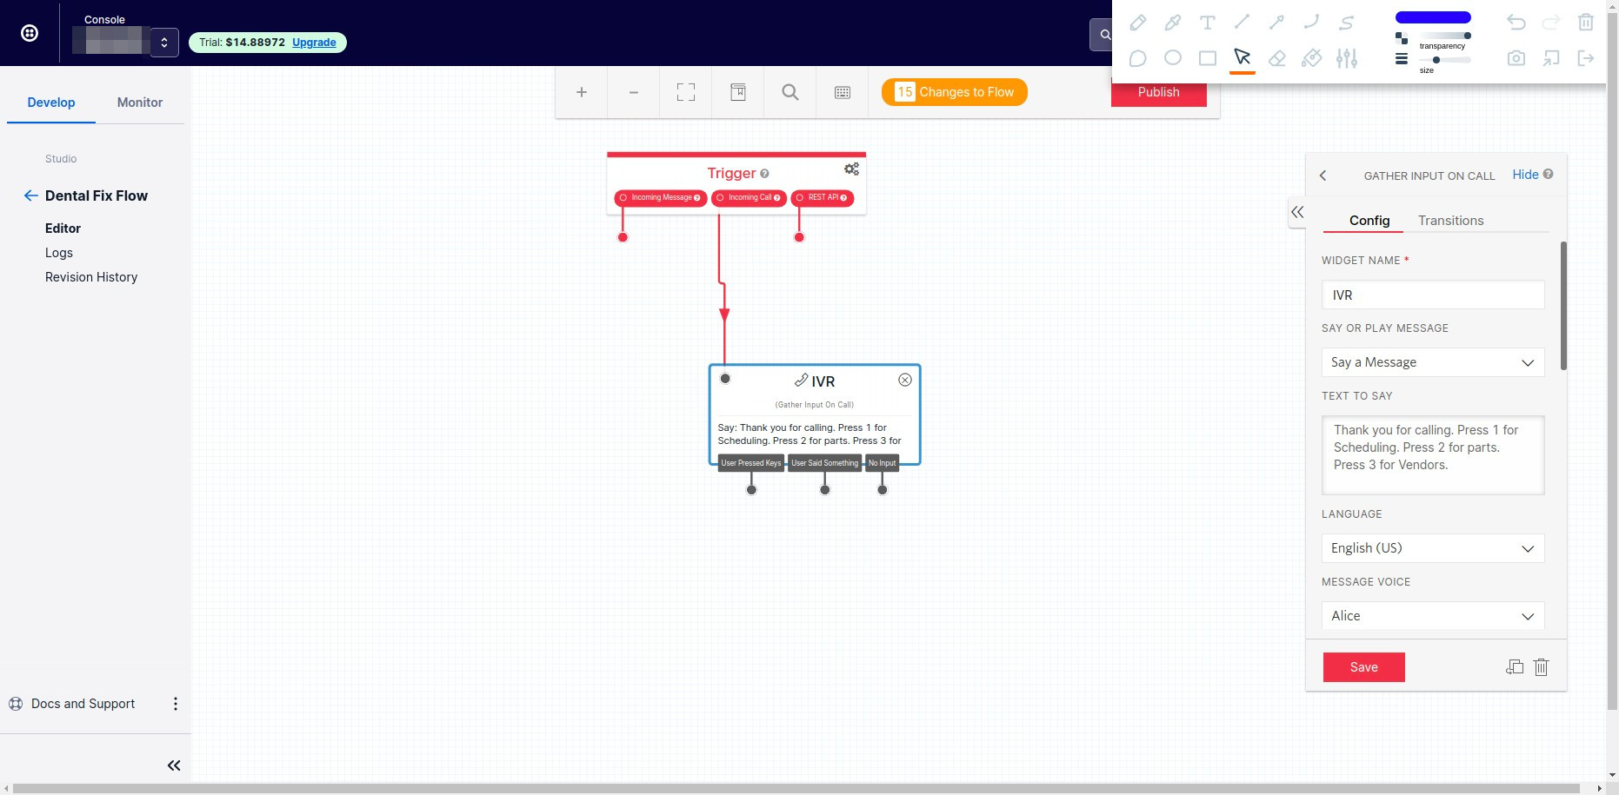
Task: Open the Monitor tab
Action: [x=140, y=103]
